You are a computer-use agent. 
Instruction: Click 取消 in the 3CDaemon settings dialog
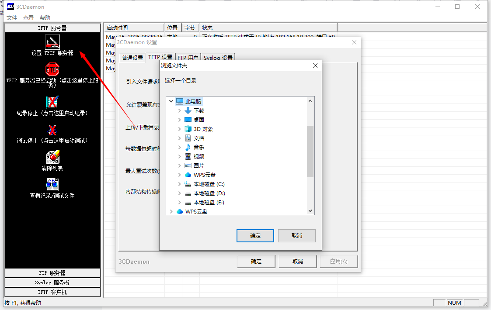[297, 261]
